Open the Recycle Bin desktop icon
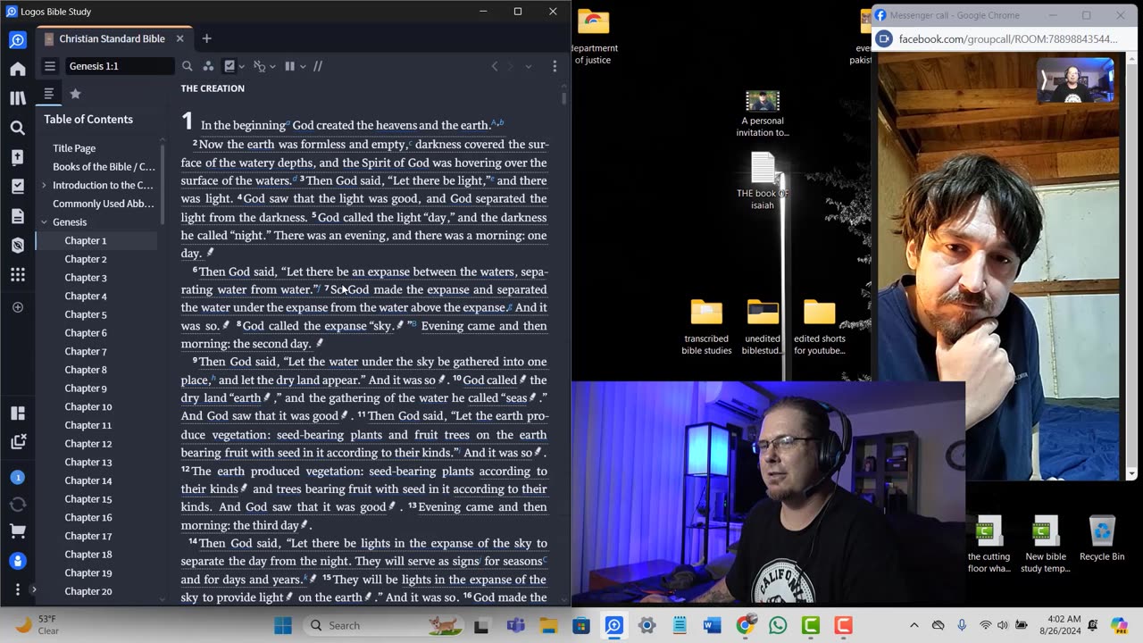The image size is (1143, 643). [1102, 539]
